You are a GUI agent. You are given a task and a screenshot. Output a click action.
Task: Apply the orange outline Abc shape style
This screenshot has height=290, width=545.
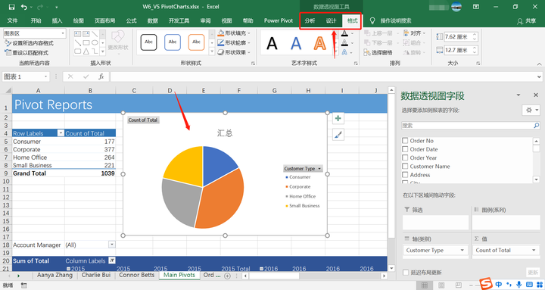pyautogui.click(x=196, y=42)
